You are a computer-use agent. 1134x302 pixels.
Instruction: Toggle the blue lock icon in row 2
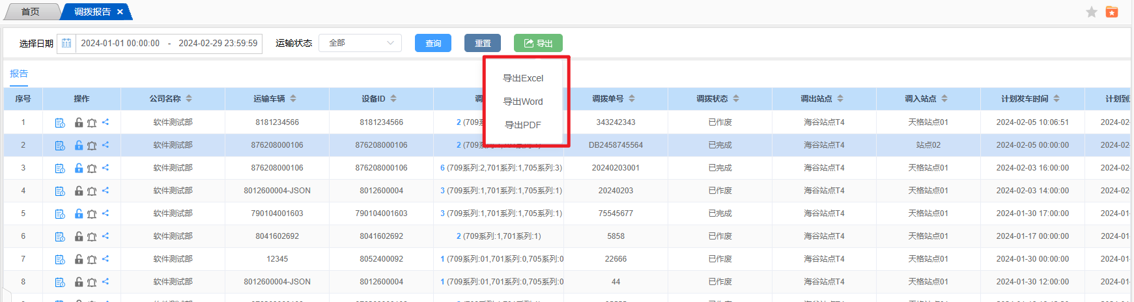click(79, 145)
